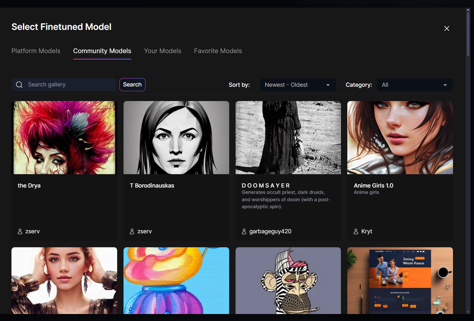Switch to Platform Models tab
The width and height of the screenshot is (474, 321).
(x=36, y=51)
